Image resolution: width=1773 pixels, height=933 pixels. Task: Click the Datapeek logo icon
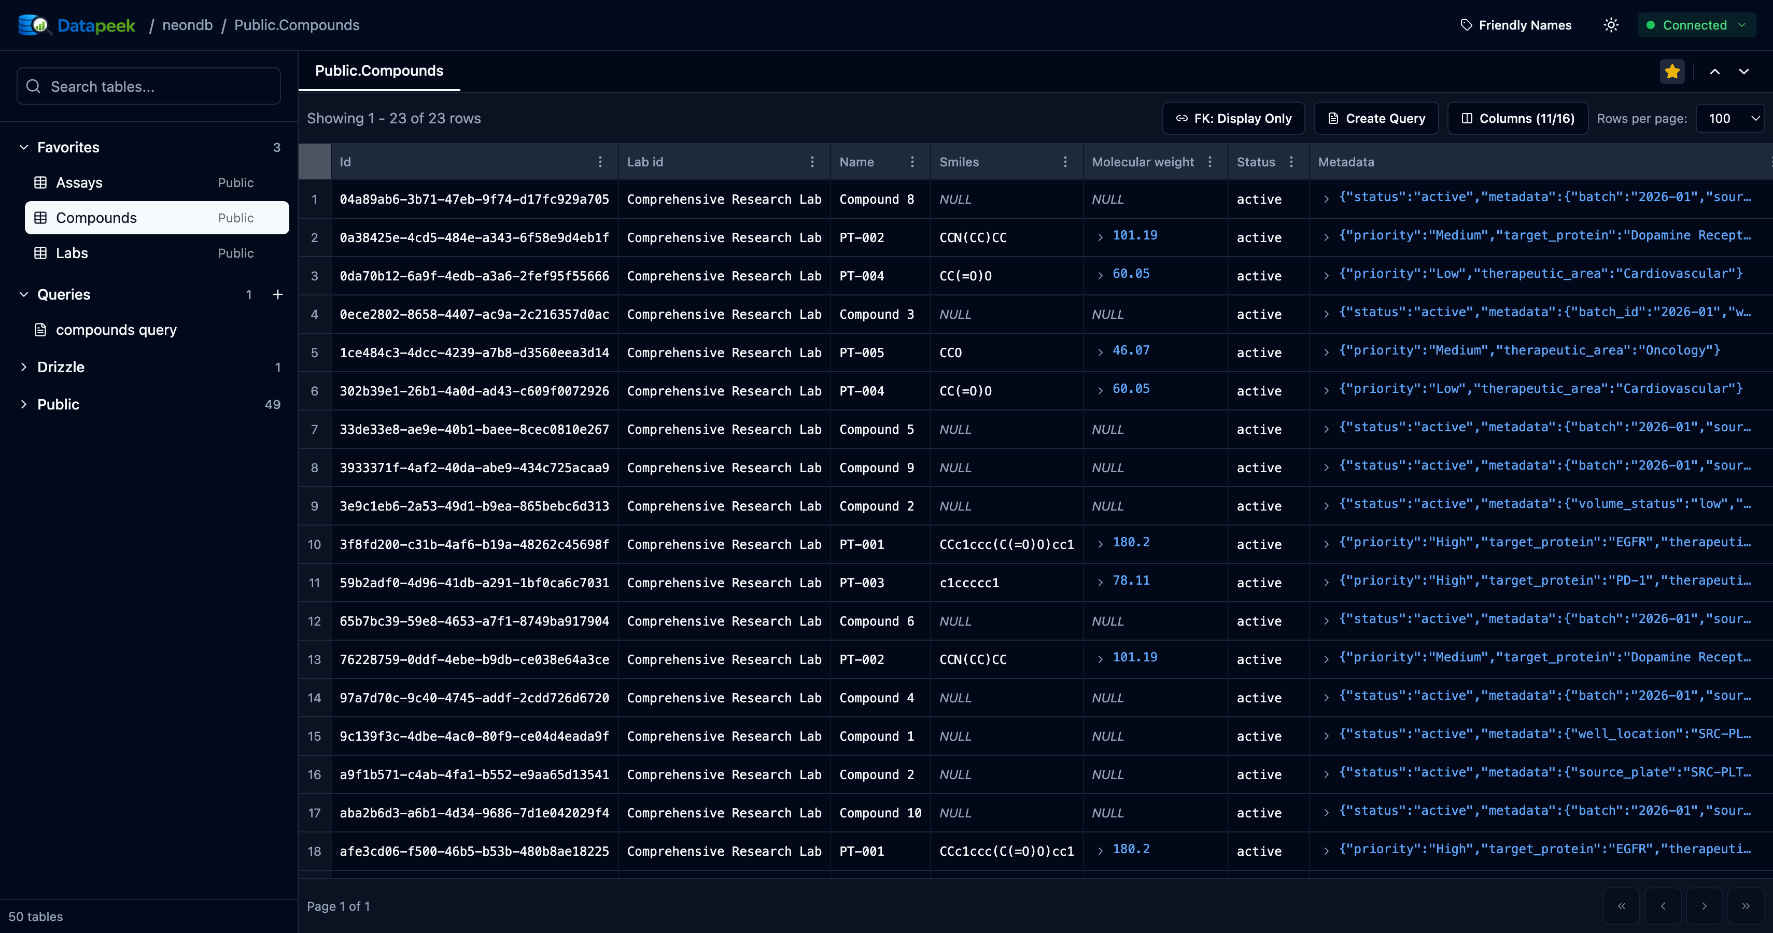point(34,25)
